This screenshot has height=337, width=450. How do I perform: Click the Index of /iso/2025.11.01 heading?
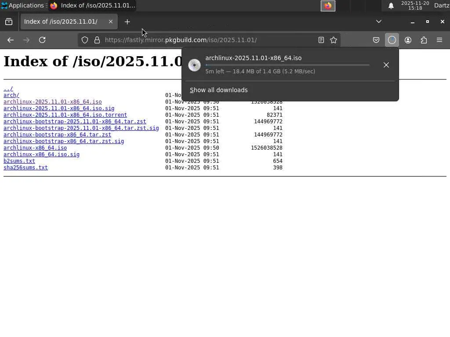93,61
